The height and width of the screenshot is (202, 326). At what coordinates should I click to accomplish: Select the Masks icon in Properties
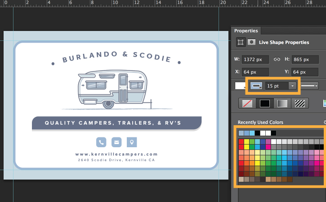[x=251, y=42]
